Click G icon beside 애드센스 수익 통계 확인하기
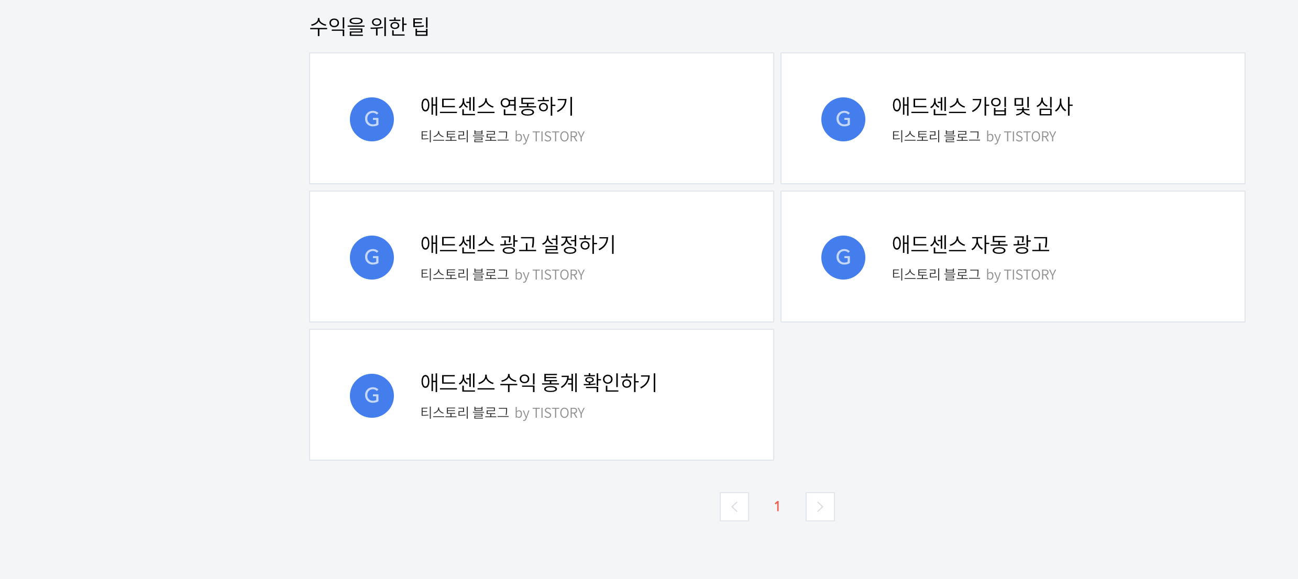 tap(372, 396)
